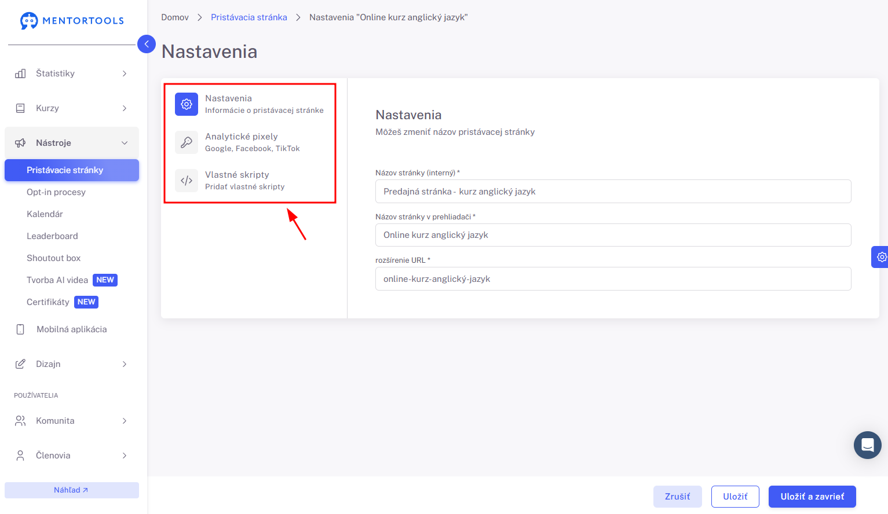
Task: Open the Analytické pixely key icon
Action: coord(187,142)
